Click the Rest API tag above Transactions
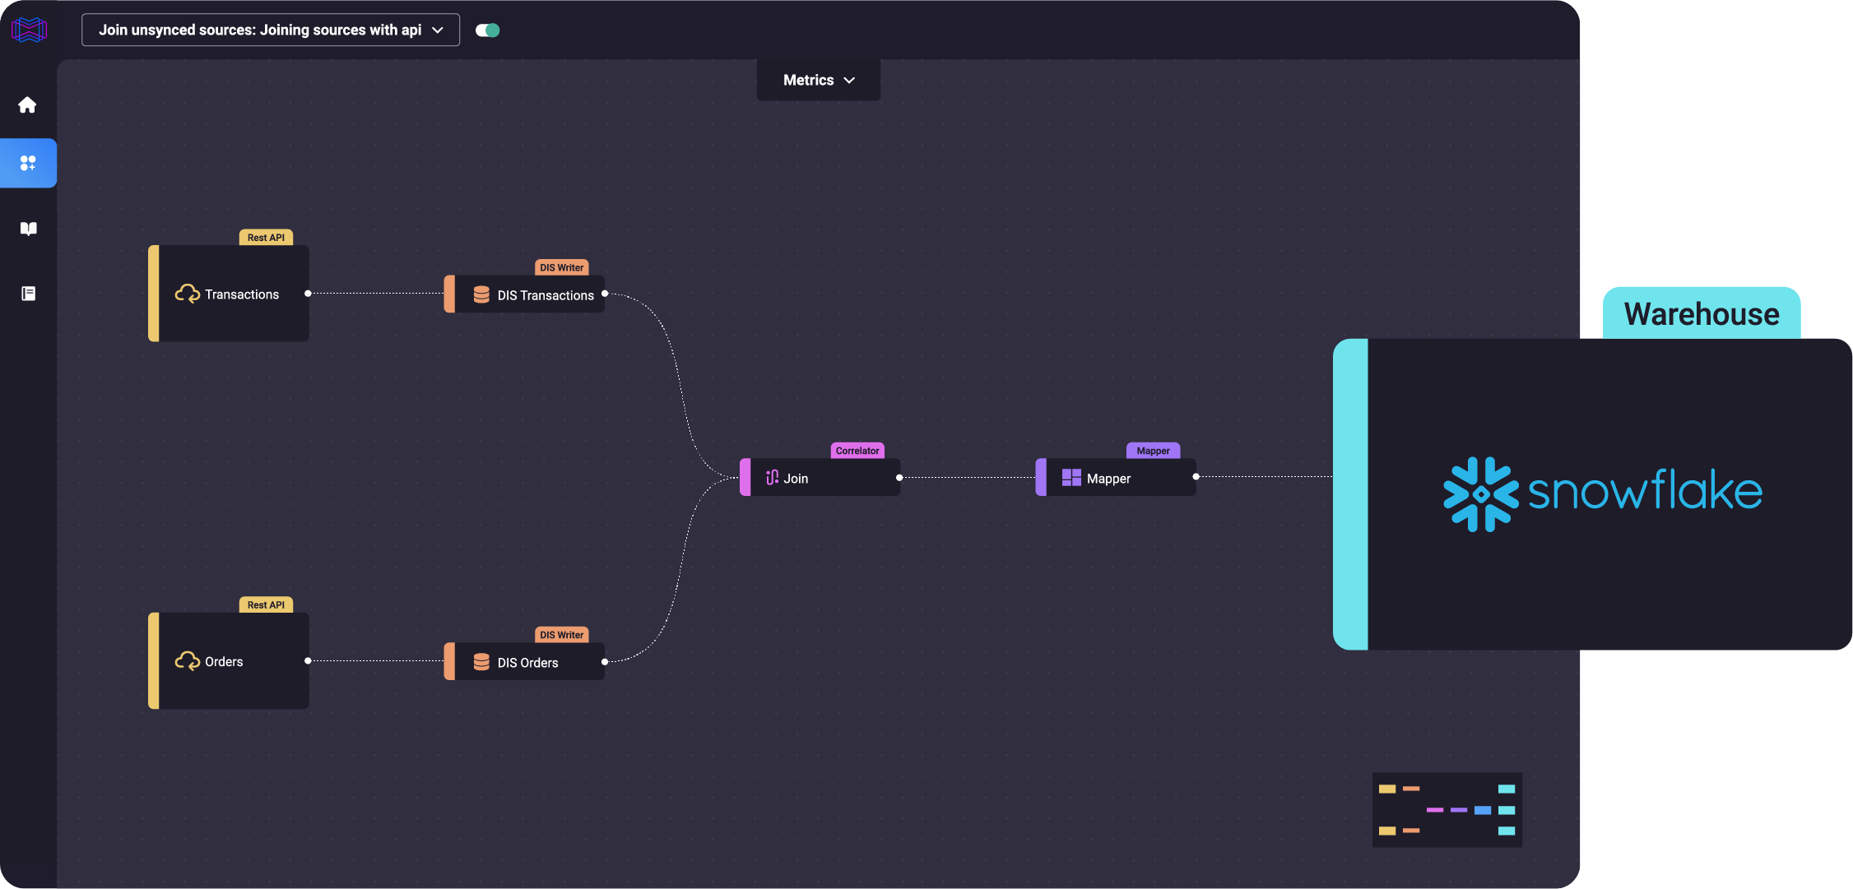Image resolution: width=1853 pixels, height=889 pixels. pyautogui.click(x=266, y=238)
